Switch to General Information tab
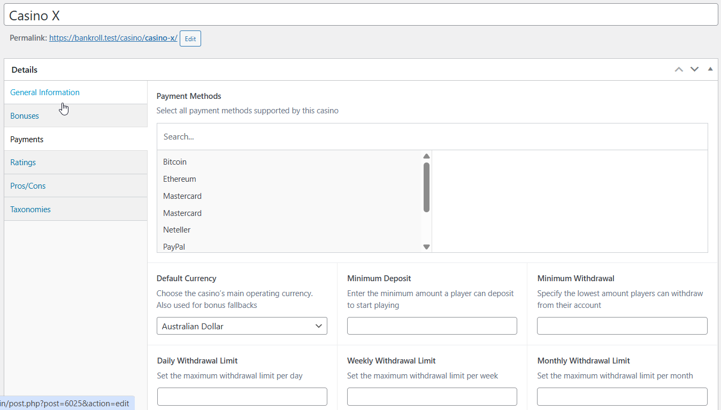721x410 pixels. point(45,92)
